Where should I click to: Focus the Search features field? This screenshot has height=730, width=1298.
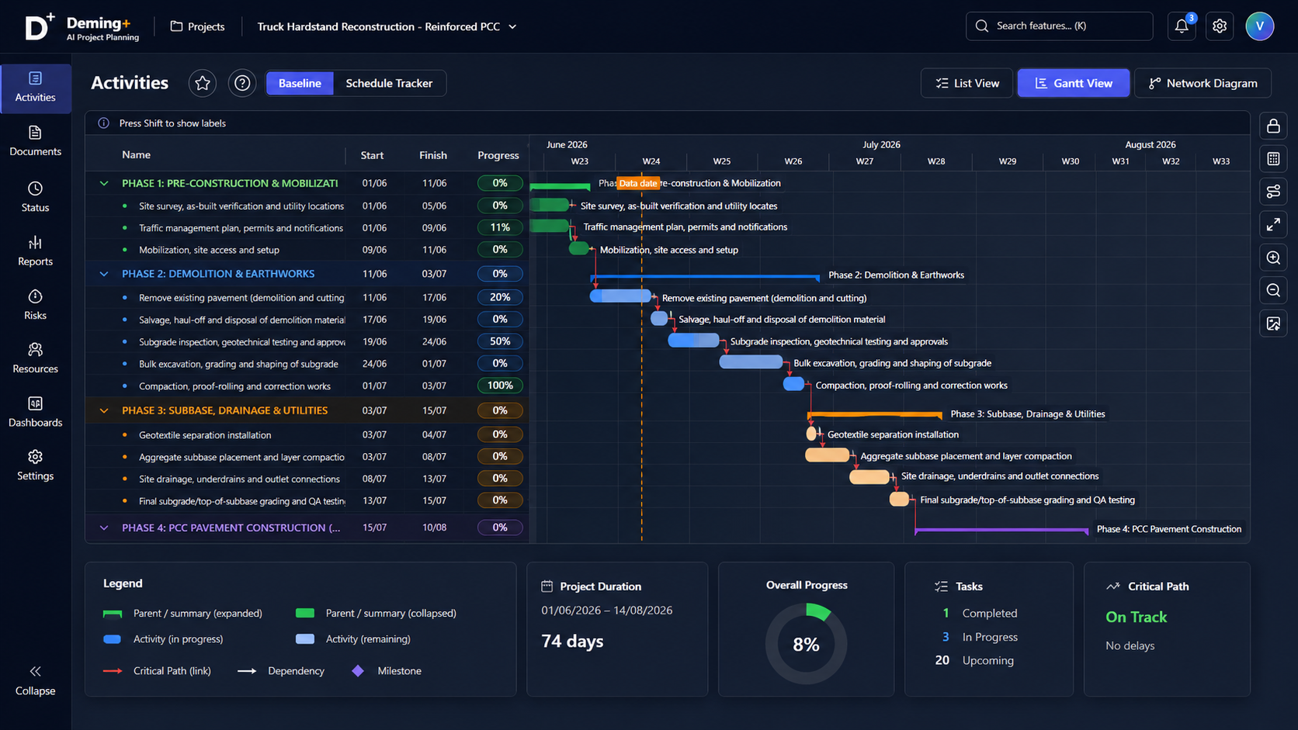[x=1059, y=26]
